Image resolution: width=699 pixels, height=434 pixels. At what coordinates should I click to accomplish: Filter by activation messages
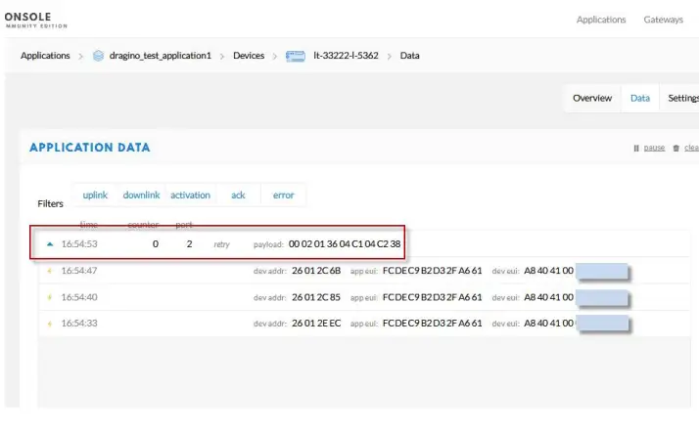(190, 195)
